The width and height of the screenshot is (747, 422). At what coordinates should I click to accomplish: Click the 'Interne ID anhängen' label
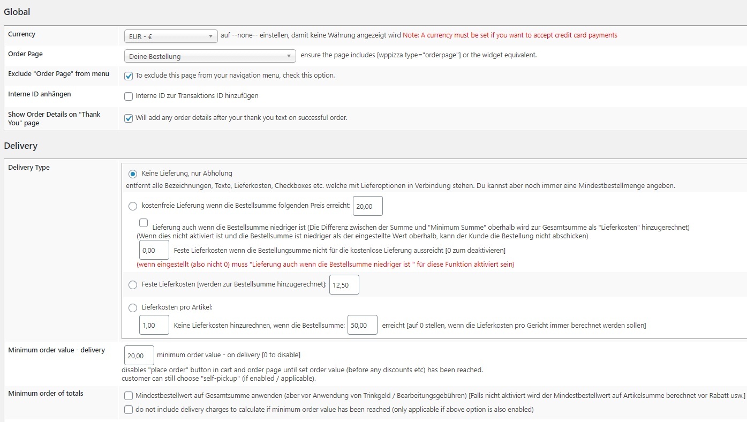pos(40,94)
